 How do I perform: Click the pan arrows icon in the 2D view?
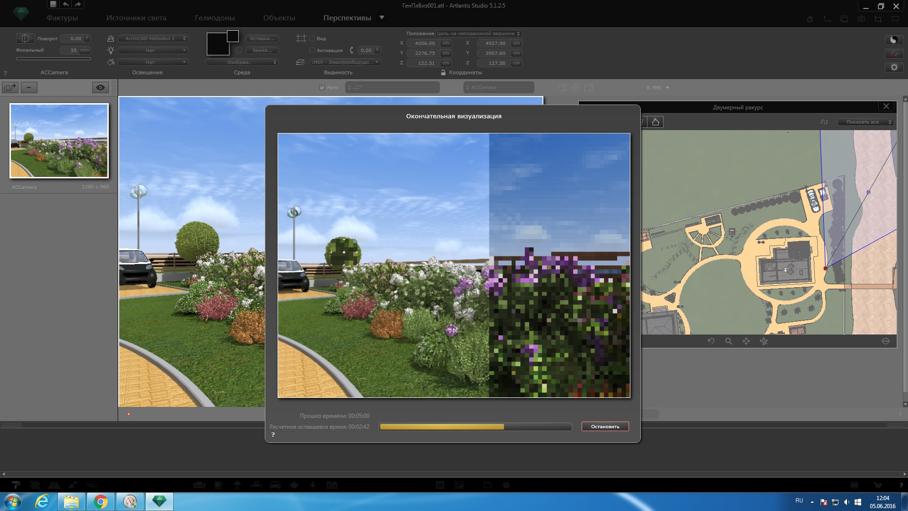[746, 341]
